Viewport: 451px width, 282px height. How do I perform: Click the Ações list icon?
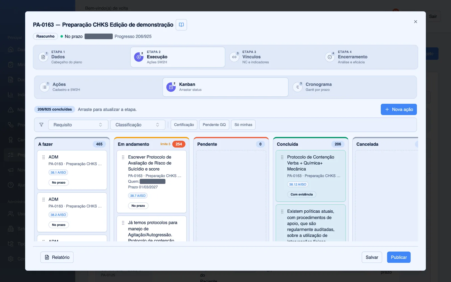click(44, 87)
